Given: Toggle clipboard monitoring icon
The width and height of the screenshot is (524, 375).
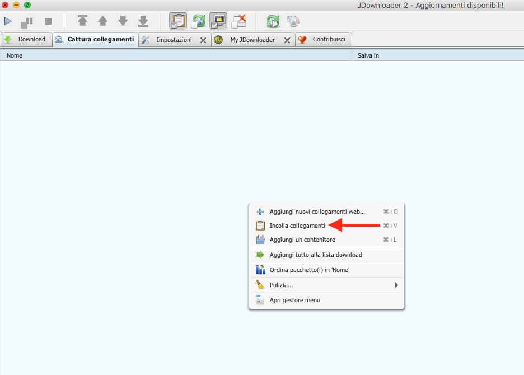Looking at the screenshot, I should [x=178, y=21].
